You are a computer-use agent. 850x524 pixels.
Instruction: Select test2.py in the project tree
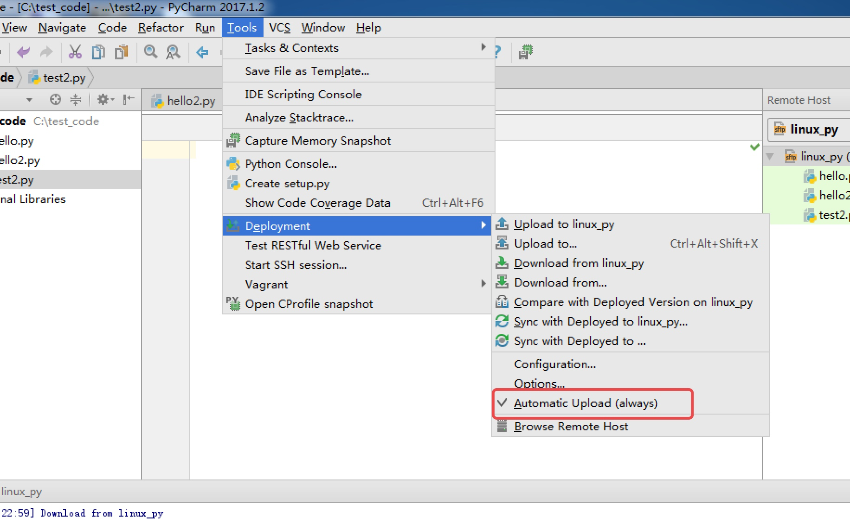[x=71, y=179]
